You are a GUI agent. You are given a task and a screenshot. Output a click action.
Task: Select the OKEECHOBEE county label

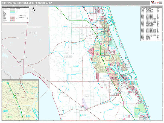(x=30, y=33)
